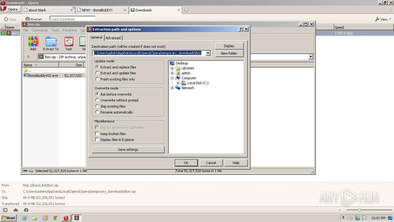Open Windows Explorer from the taskbar
The image size is (394, 222).
tap(35, 218)
